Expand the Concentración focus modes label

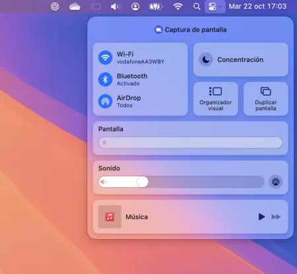point(240,59)
